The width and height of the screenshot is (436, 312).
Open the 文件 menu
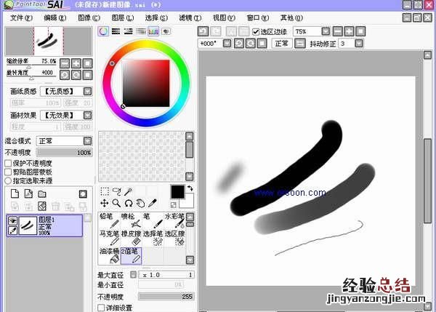coord(21,17)
